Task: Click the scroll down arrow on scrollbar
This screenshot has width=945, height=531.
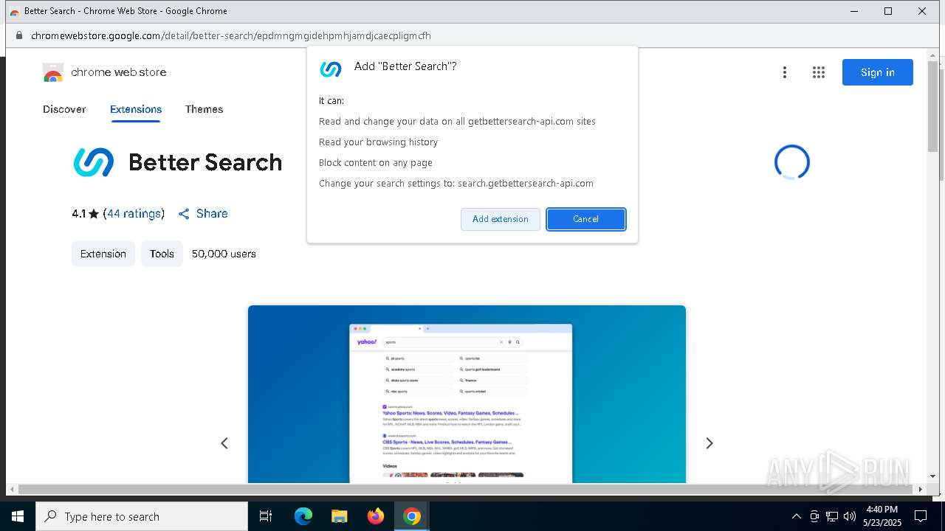Action: click(x=933, y=476)
